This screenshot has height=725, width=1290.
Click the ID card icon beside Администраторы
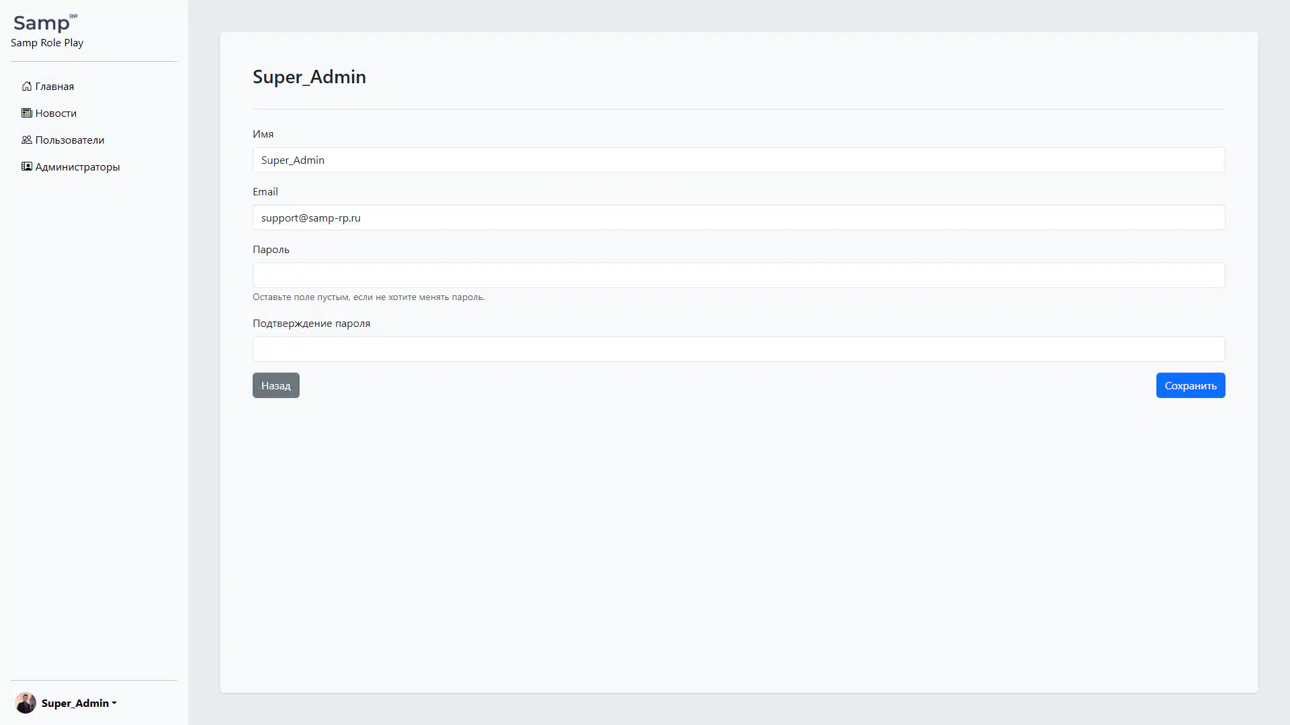coord(27,166)
